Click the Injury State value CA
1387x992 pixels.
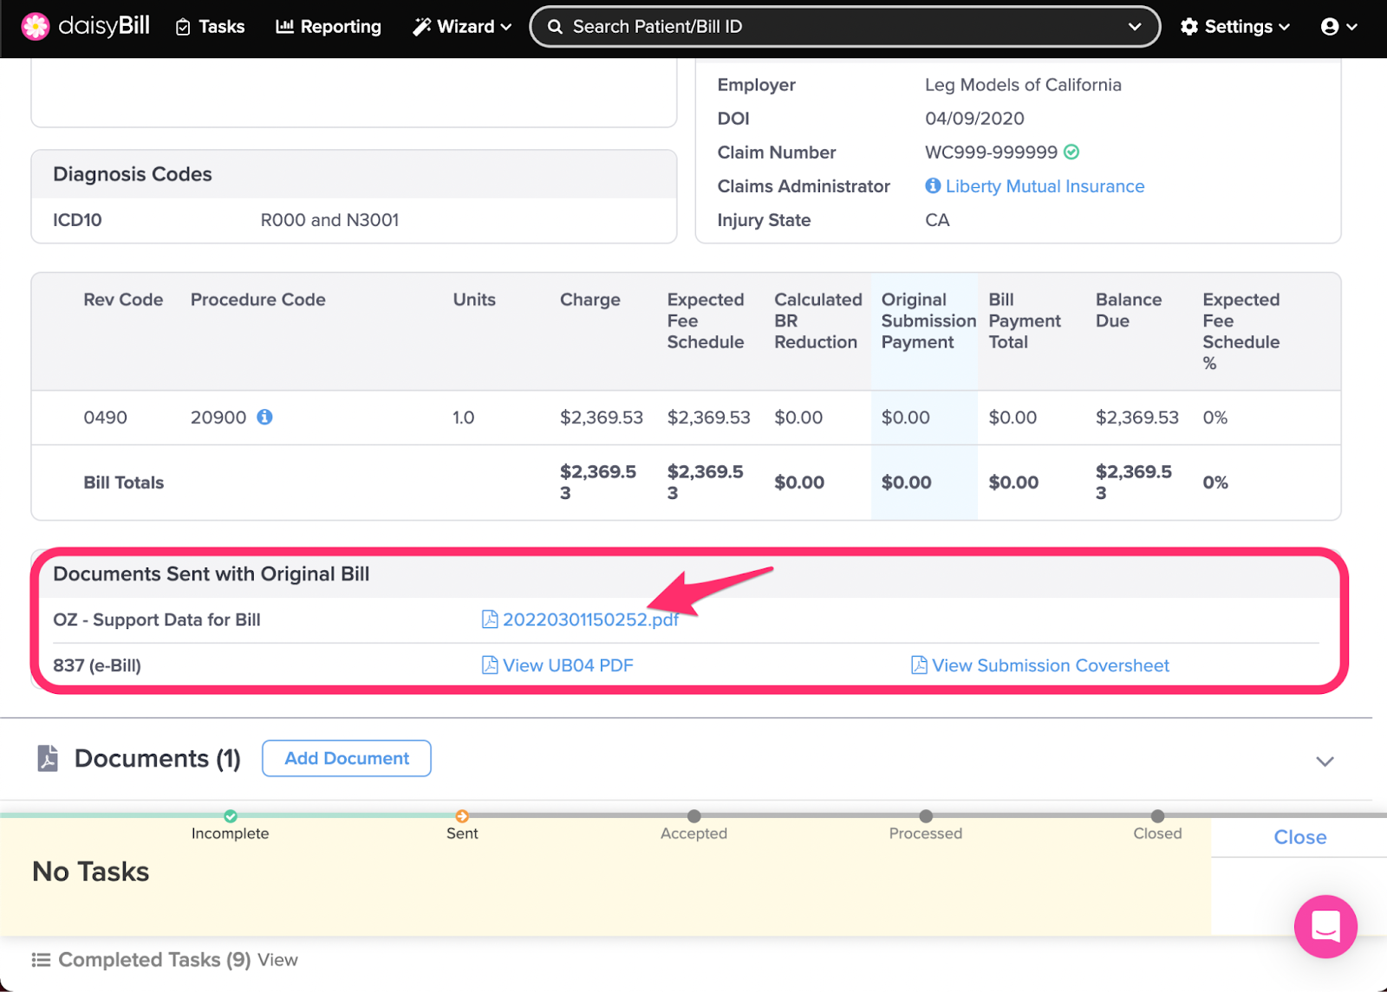[937, 220]
